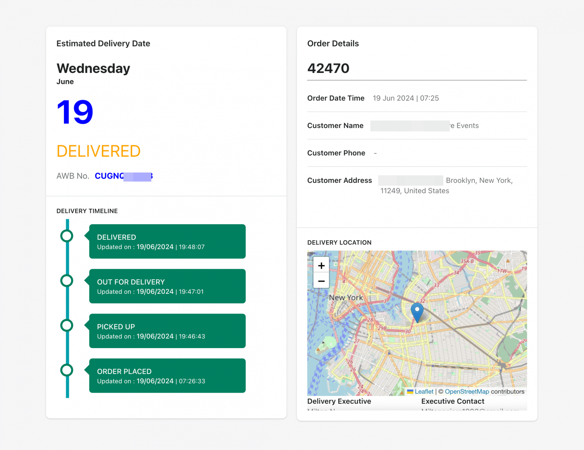The width and height of the screenshot is (584, 450).
Task: Click the Executive Contact label
Action: [453, 401]
